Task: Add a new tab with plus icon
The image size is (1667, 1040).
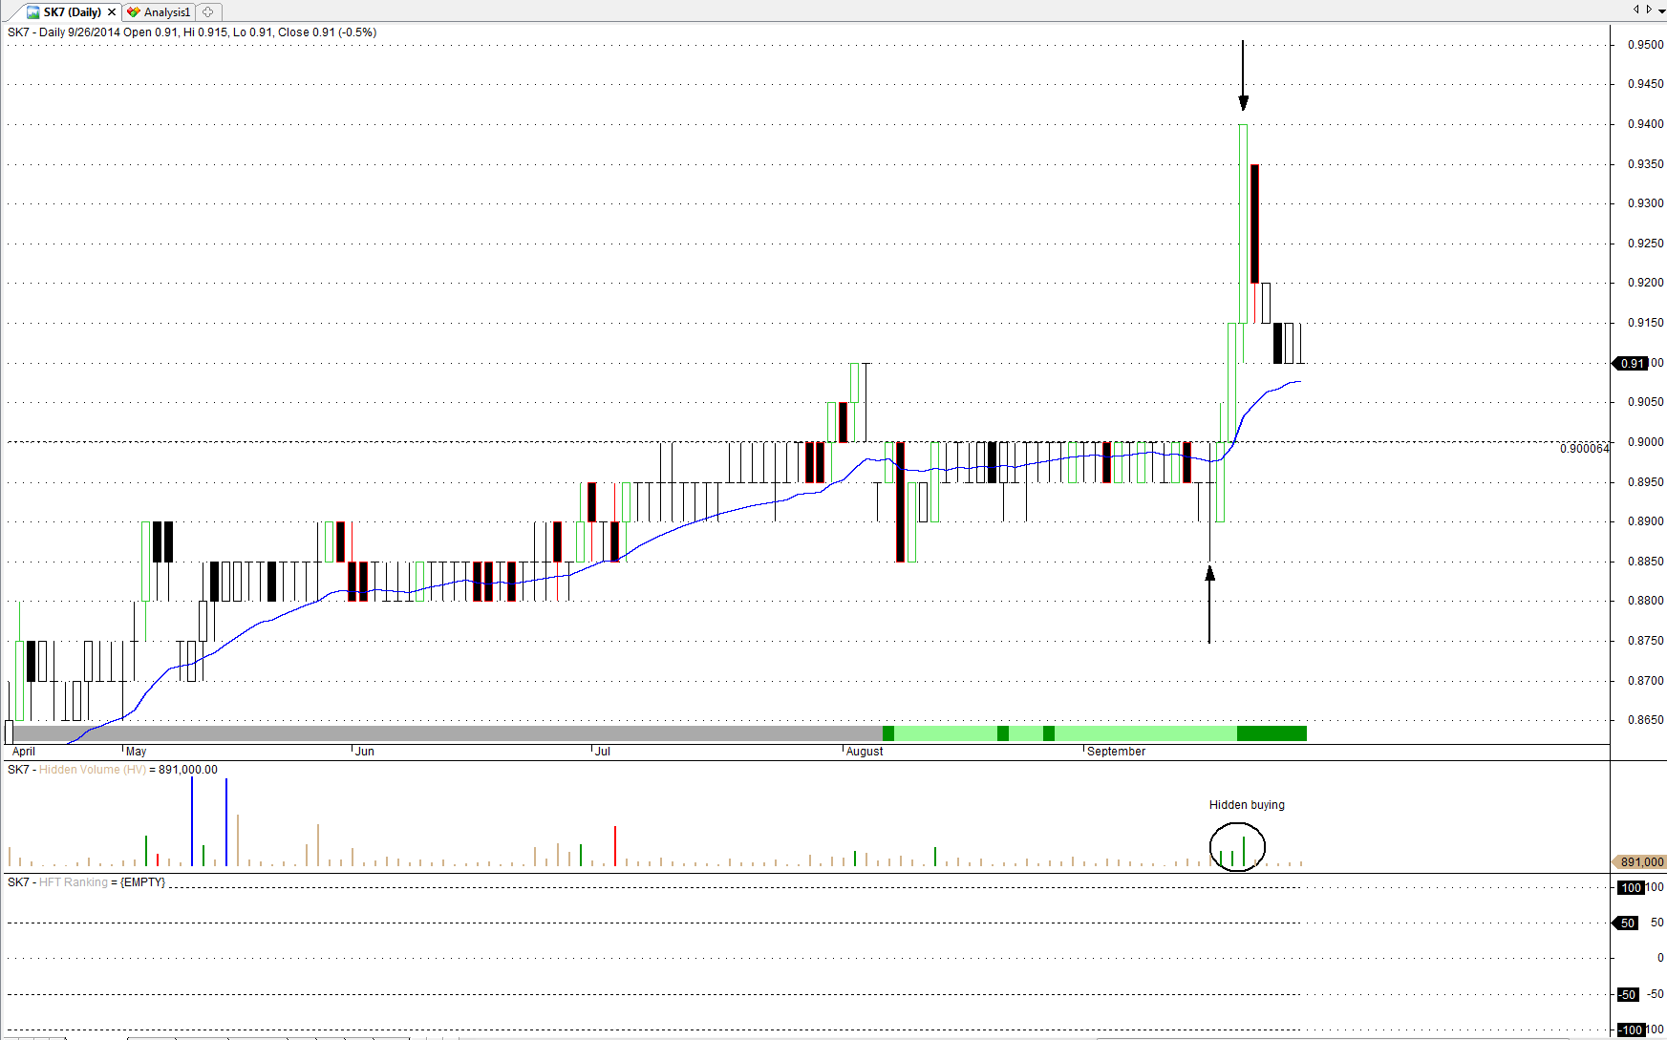Action: (208, 12)
